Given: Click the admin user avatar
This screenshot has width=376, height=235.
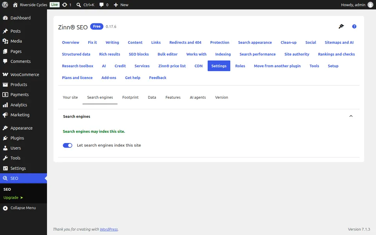Looking at the screenshot, I should [x=370, y=5].
